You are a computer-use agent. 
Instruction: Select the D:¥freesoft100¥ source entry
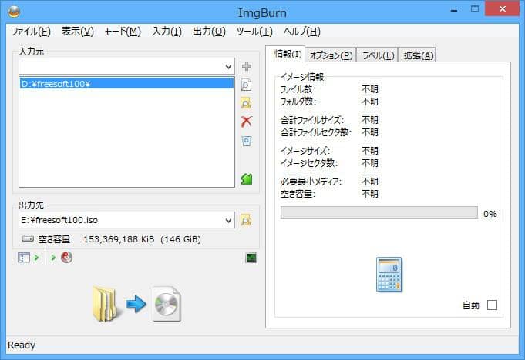pyautogui.click(x=126, y=84)
